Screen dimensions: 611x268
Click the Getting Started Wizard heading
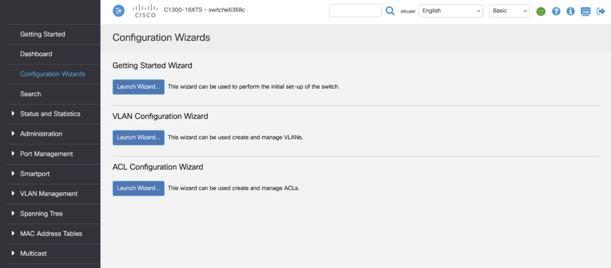click(x=152, y=66)
